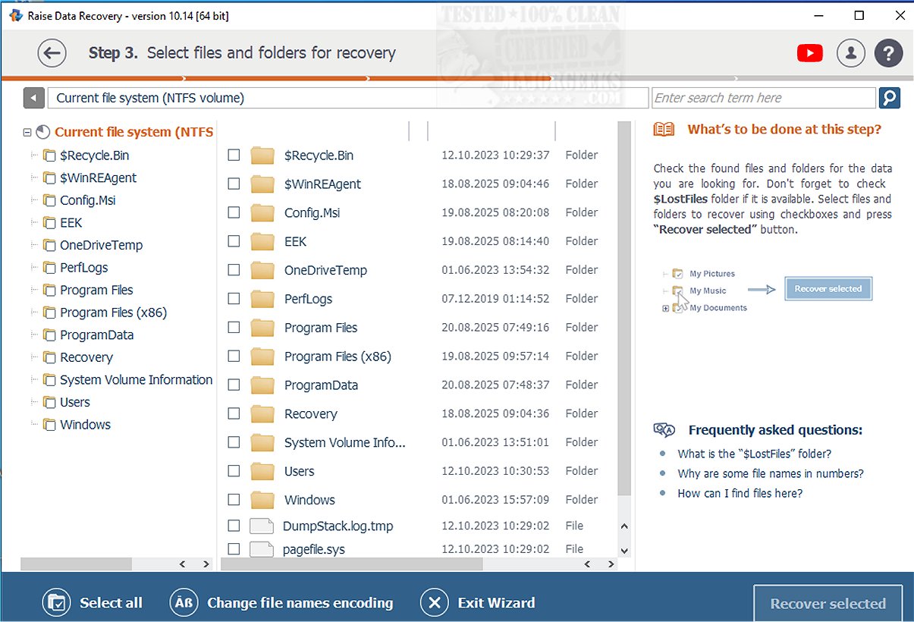Click the Exit Wizard label

496,603
